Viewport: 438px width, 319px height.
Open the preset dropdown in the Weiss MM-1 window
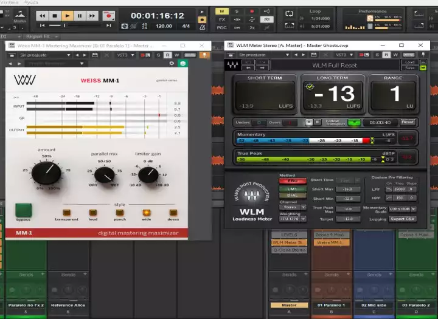pos(68,55)
